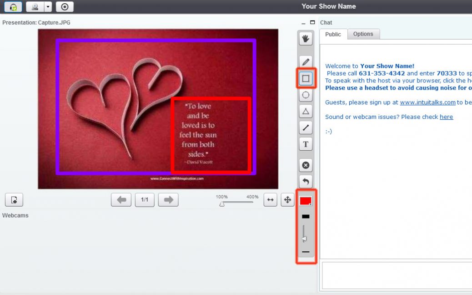Open the red color picker swatch

tap(306, 201)
